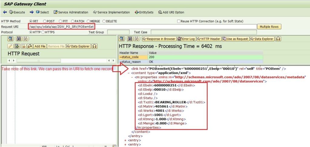Click the status value 200 cell
The image size is (310, 147).
click(x=206, y=57)
